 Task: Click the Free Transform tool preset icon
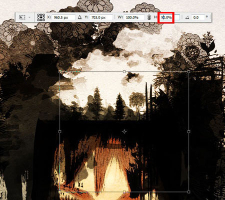pos(22,17)
